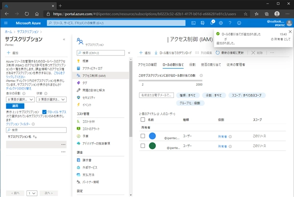
Task: Open directory and subscription filter icon
Action: 202,23
